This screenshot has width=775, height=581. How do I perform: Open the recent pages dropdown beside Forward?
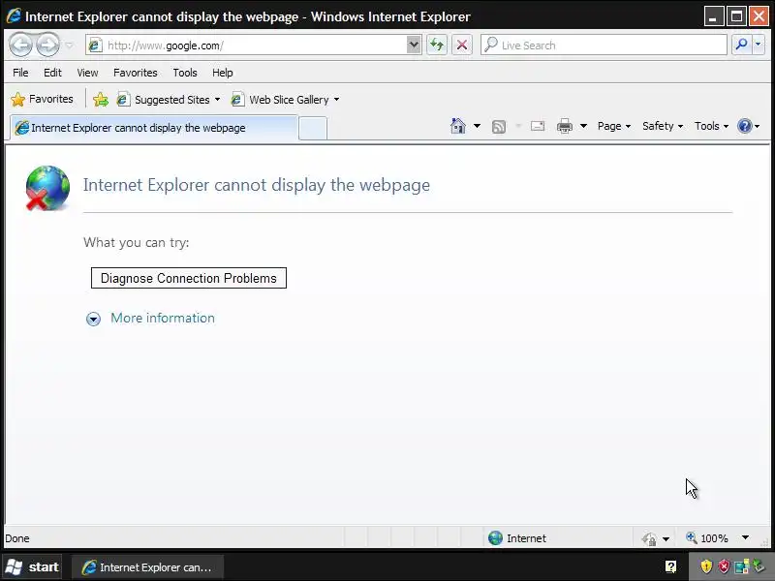tap(69, 46)
